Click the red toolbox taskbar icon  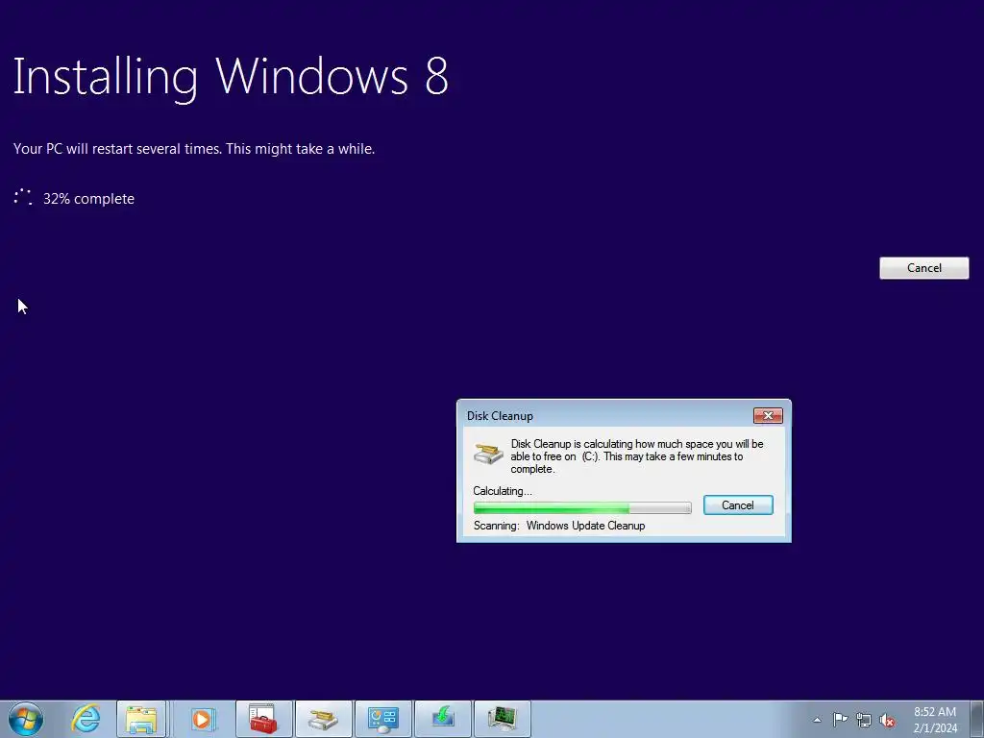[263, 719]
